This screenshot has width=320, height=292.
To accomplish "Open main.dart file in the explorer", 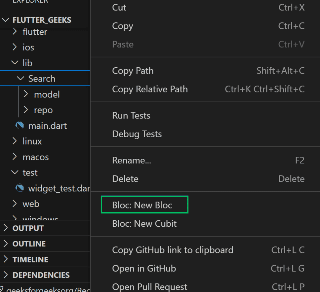I will click(x=48, y=126).
